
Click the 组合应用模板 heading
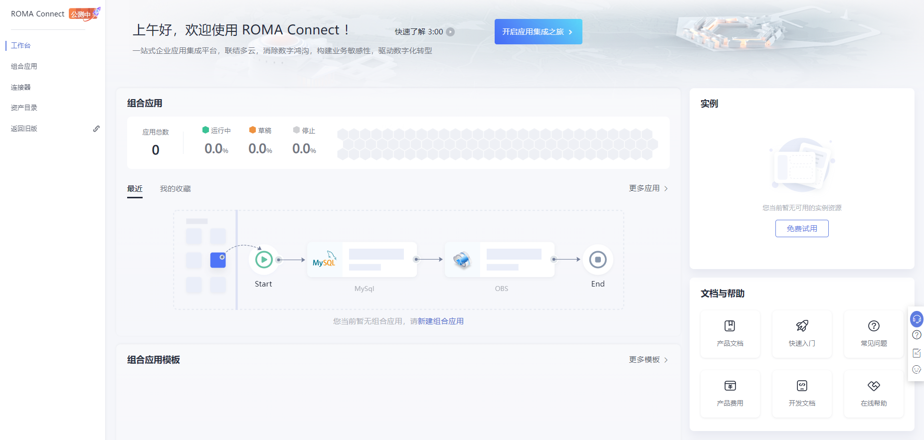154,360
